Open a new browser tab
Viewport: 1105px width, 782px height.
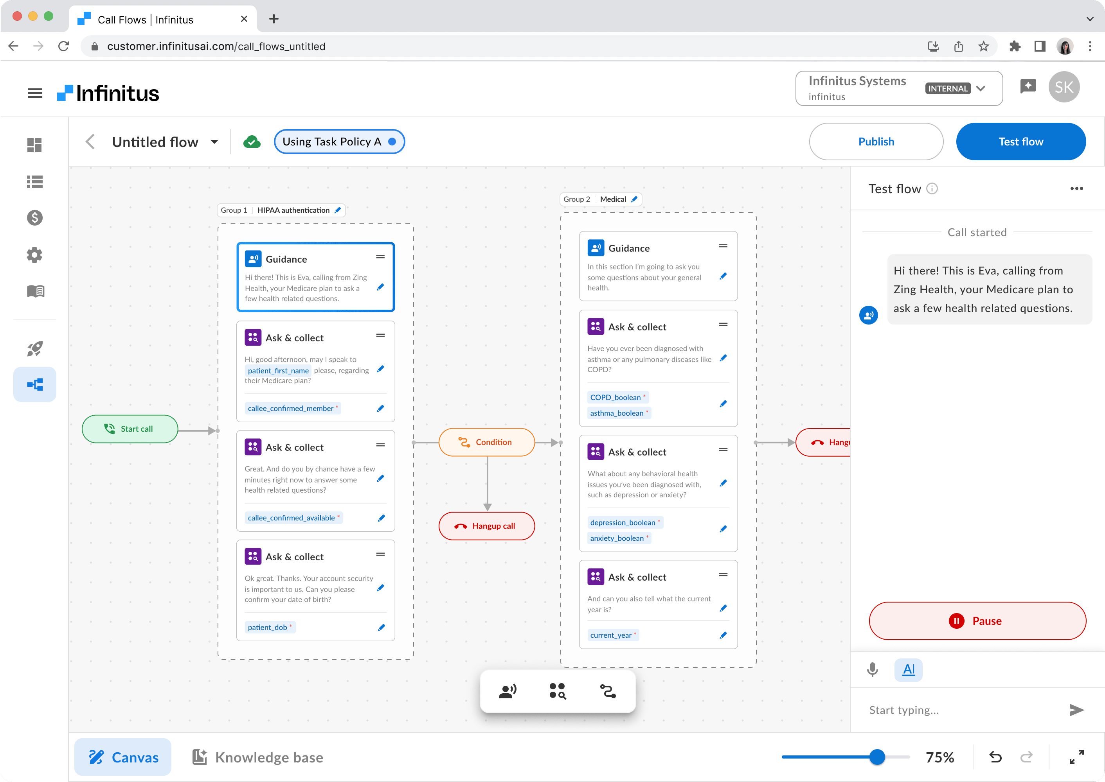274,19
